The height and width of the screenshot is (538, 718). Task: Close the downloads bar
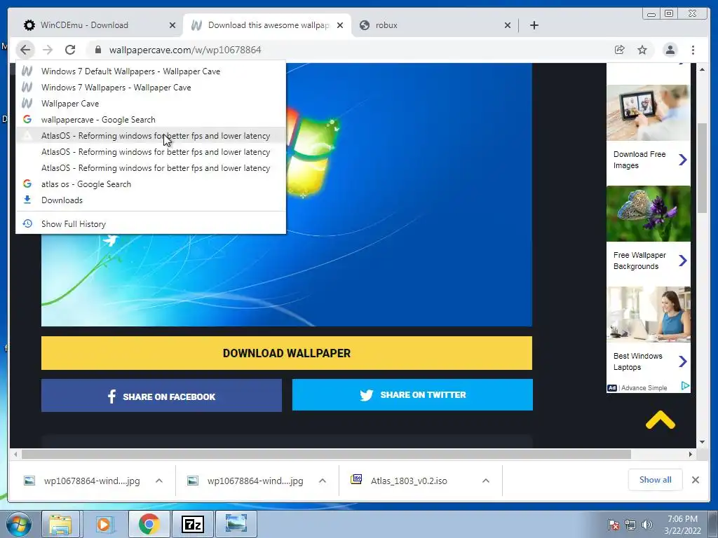click(x=695, y=480)
